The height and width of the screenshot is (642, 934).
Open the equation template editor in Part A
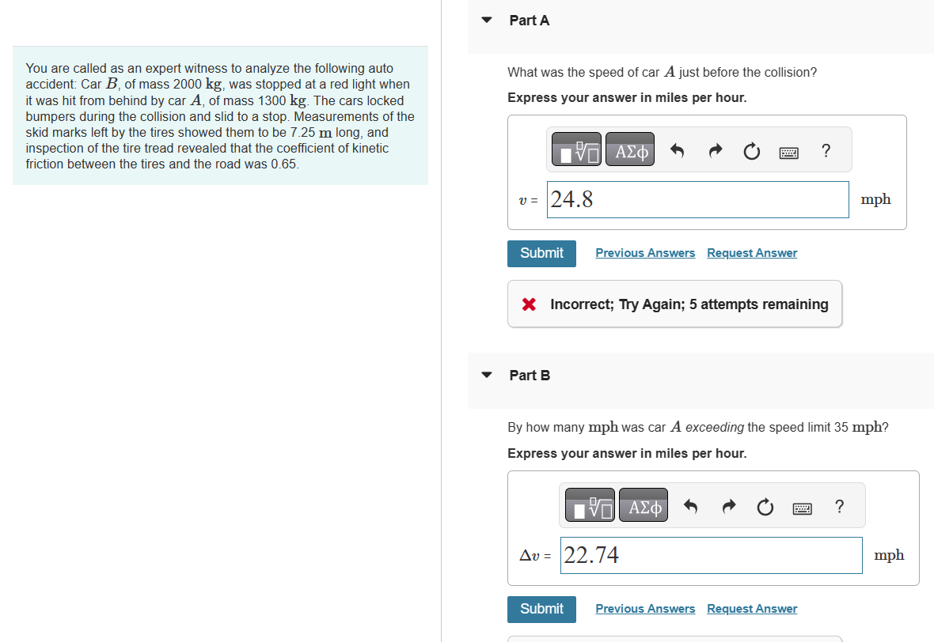click(x=575, y=149)
